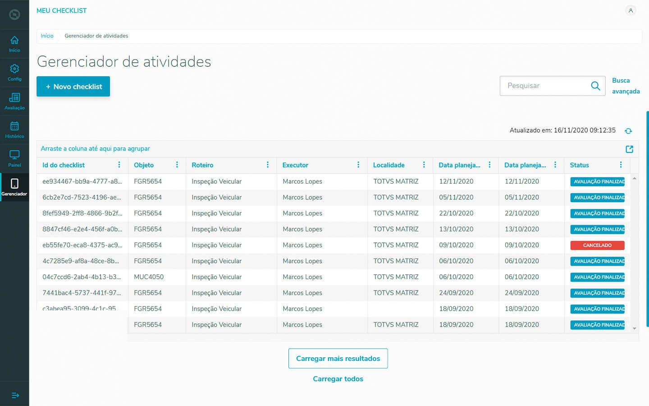Click the Carregar todos link
The width and height of the screenshot is (649, 406).
338,379
